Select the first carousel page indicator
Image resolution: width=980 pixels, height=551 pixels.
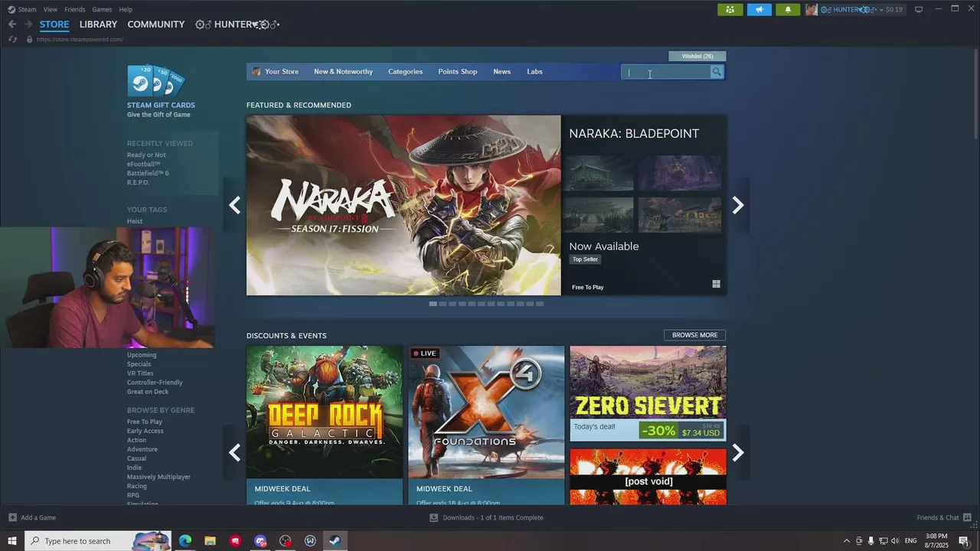coord(433,304)
